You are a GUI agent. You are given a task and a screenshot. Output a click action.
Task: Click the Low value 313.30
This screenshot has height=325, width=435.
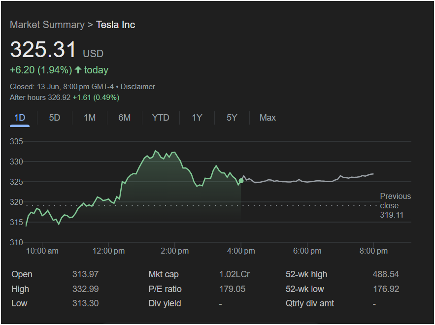click(x=85, y=303)
